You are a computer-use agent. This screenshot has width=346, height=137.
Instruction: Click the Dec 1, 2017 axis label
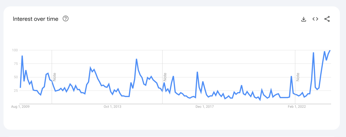(x=205, y=107)
